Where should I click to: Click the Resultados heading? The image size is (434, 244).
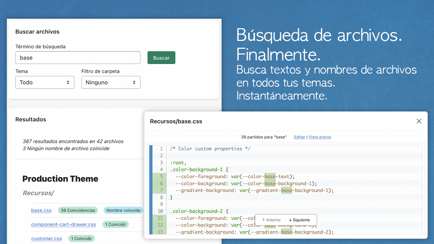pyautogui.click(x=31, y=120)
